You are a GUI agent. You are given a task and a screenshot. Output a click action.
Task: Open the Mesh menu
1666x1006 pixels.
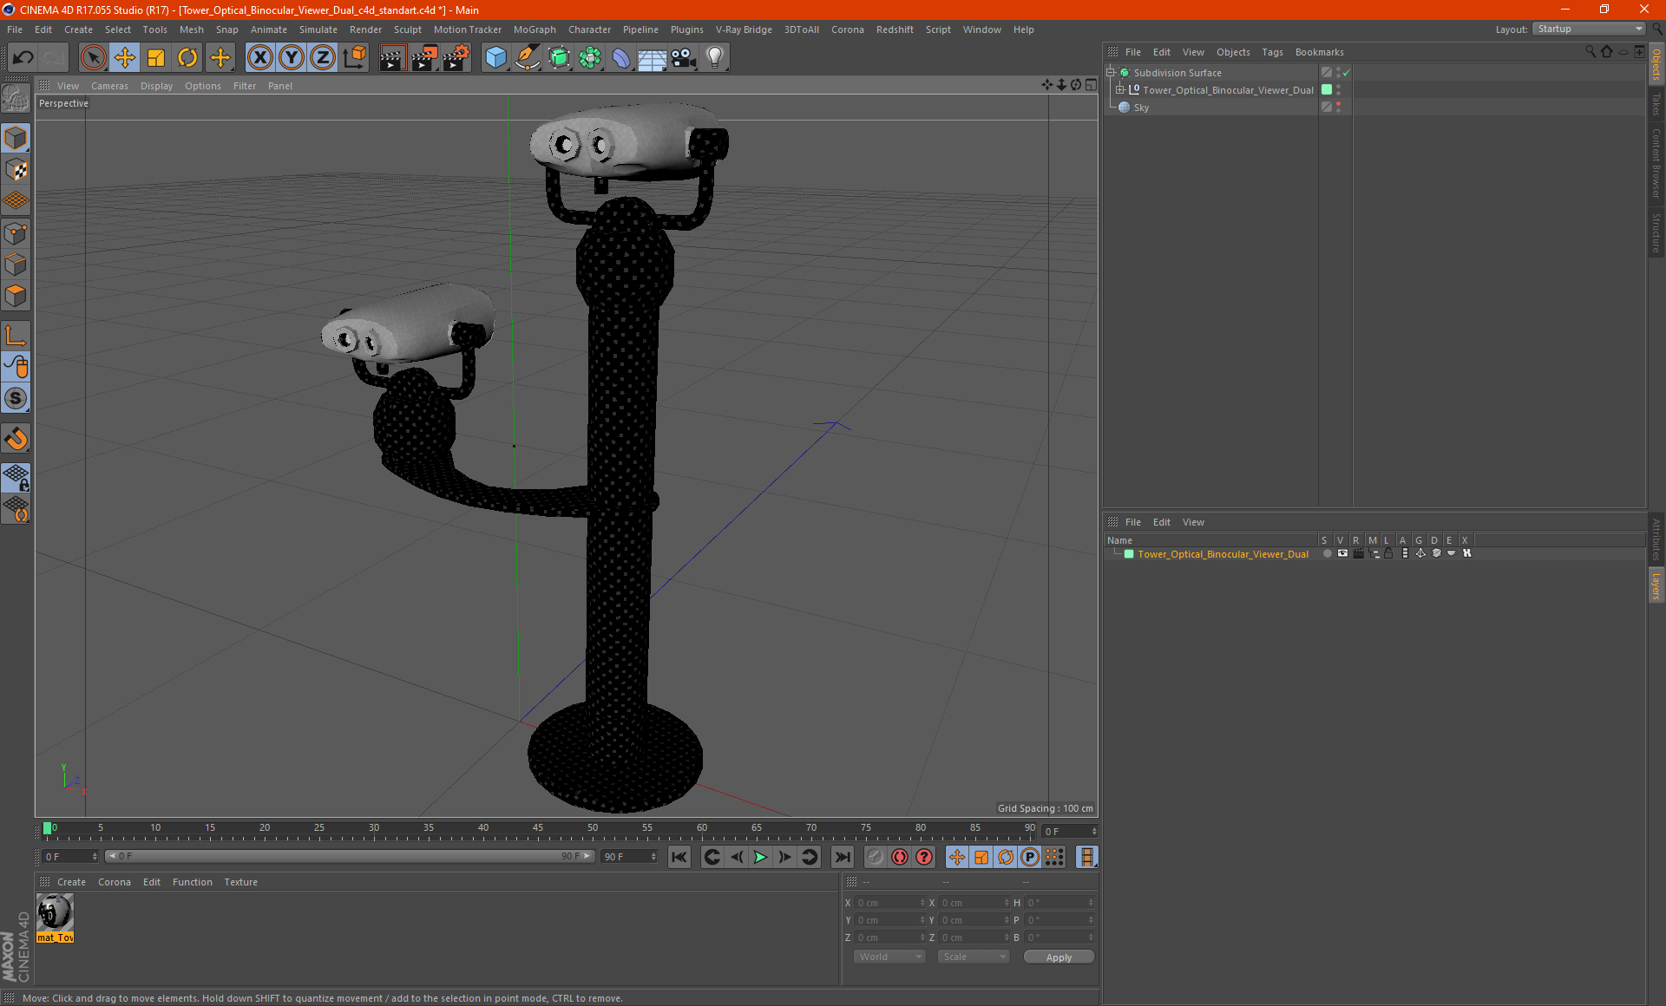191,29
